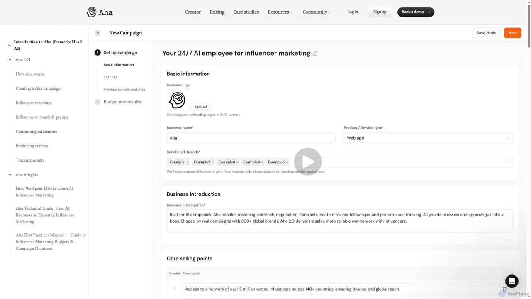
Task: Jump to Basic information section
Action: pos(119,65)
